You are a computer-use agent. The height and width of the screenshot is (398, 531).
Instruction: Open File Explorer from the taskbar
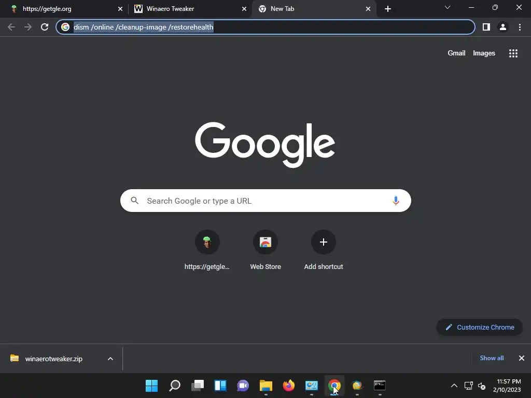(266, 386)
